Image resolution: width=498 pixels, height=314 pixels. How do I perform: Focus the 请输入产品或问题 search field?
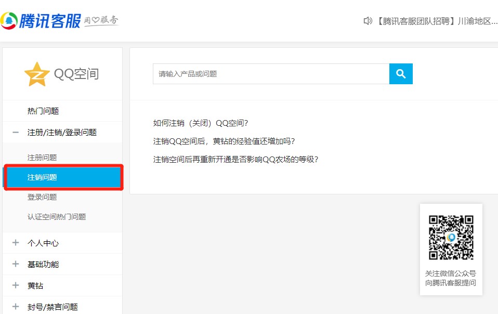point(271,74)
